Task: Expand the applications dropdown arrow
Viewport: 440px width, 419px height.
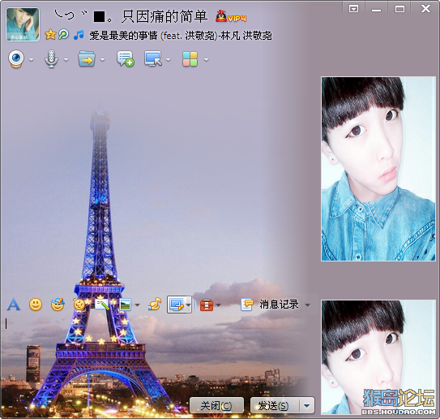Action: [207, 59]
